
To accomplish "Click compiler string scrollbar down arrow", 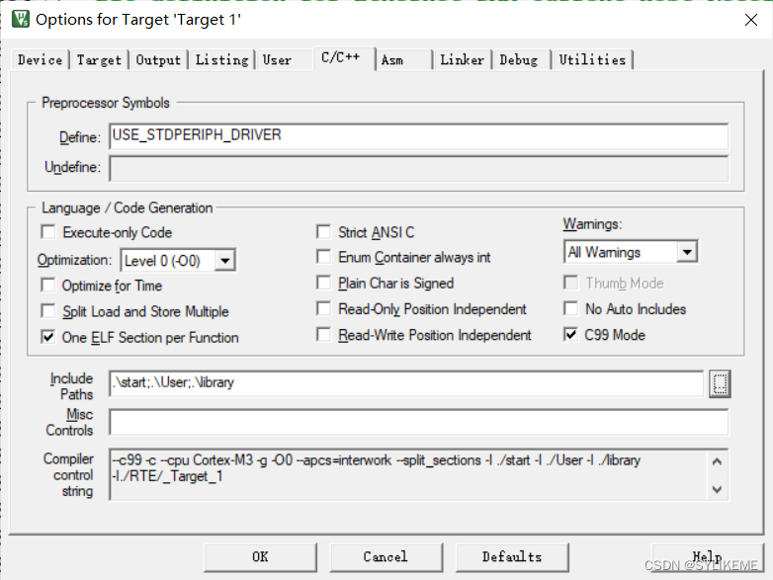I will click(x=718, y=489).
